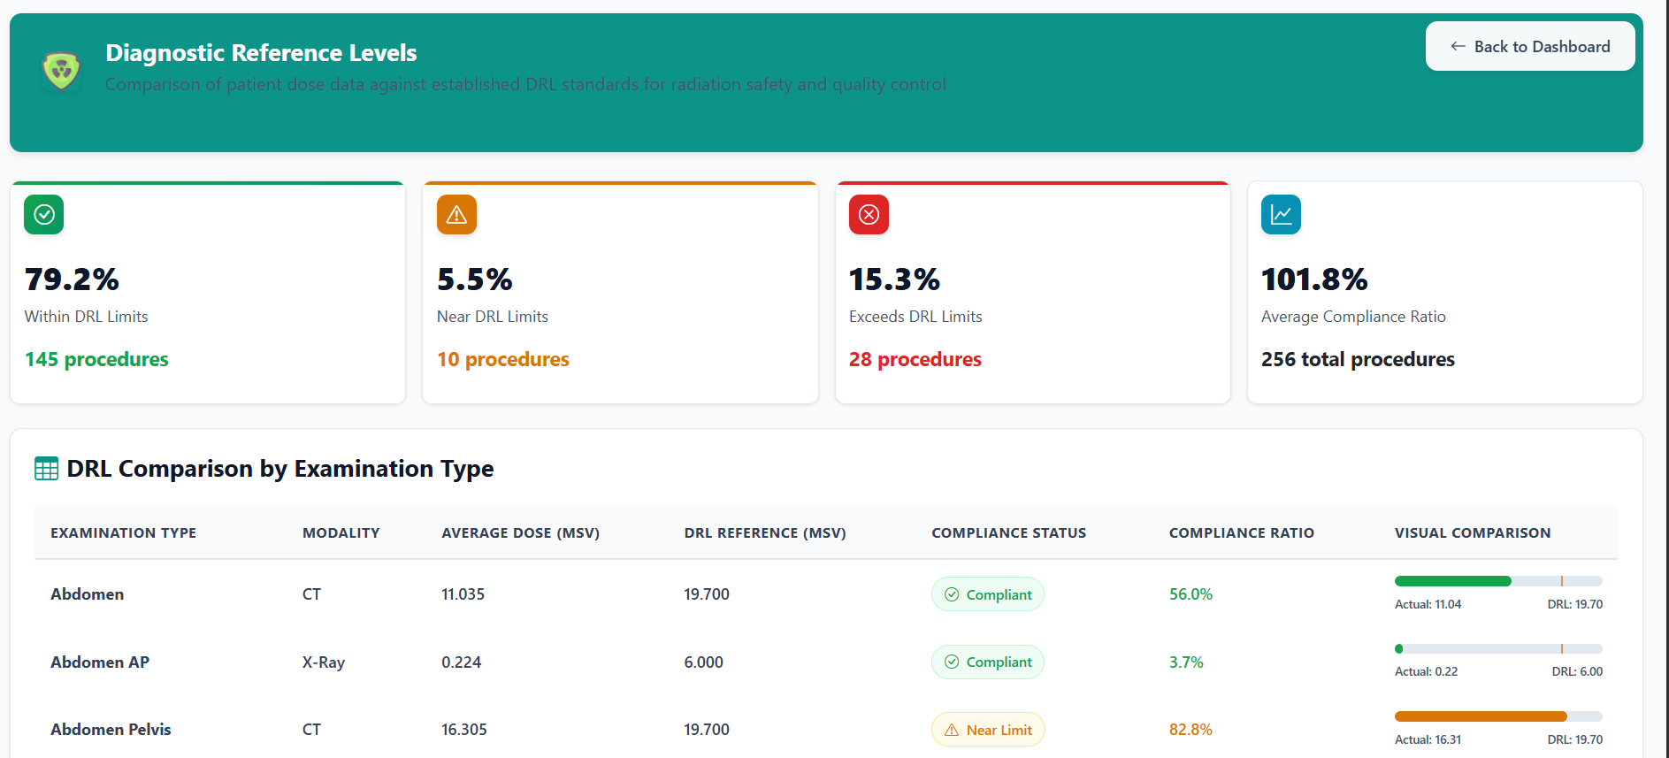Screen dimensions: 1669x758
Task: Click the progress bar in Abdomen AP row
Action: pyautogui.click(x=1498, y=648)
